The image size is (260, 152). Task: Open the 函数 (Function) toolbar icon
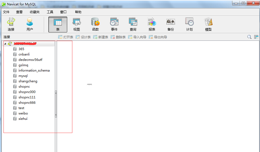click(95, 24)
